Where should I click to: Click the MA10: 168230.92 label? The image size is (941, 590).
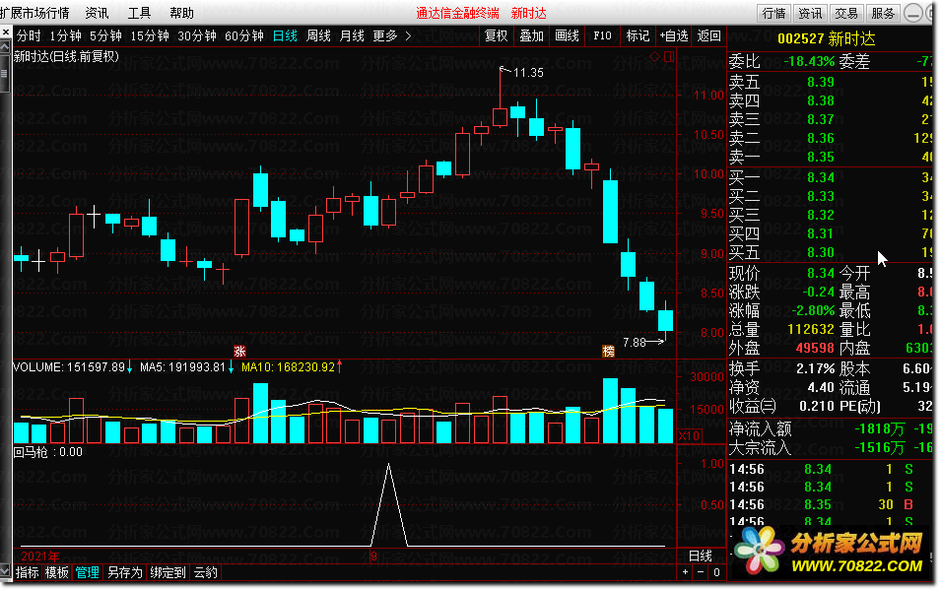pos(288,366)
